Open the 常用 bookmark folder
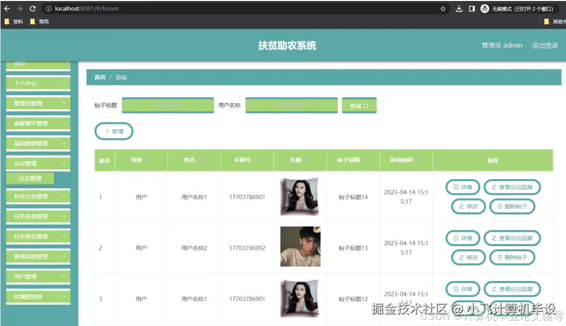The image size is (566, 326). pyautogui.click(x=39, y=21)
